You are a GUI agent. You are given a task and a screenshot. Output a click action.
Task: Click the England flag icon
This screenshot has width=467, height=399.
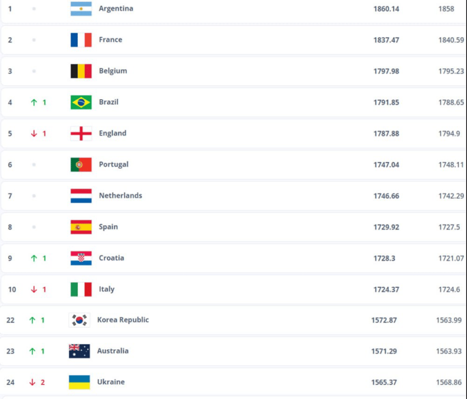pyautogui.click(x=80, y=133)
